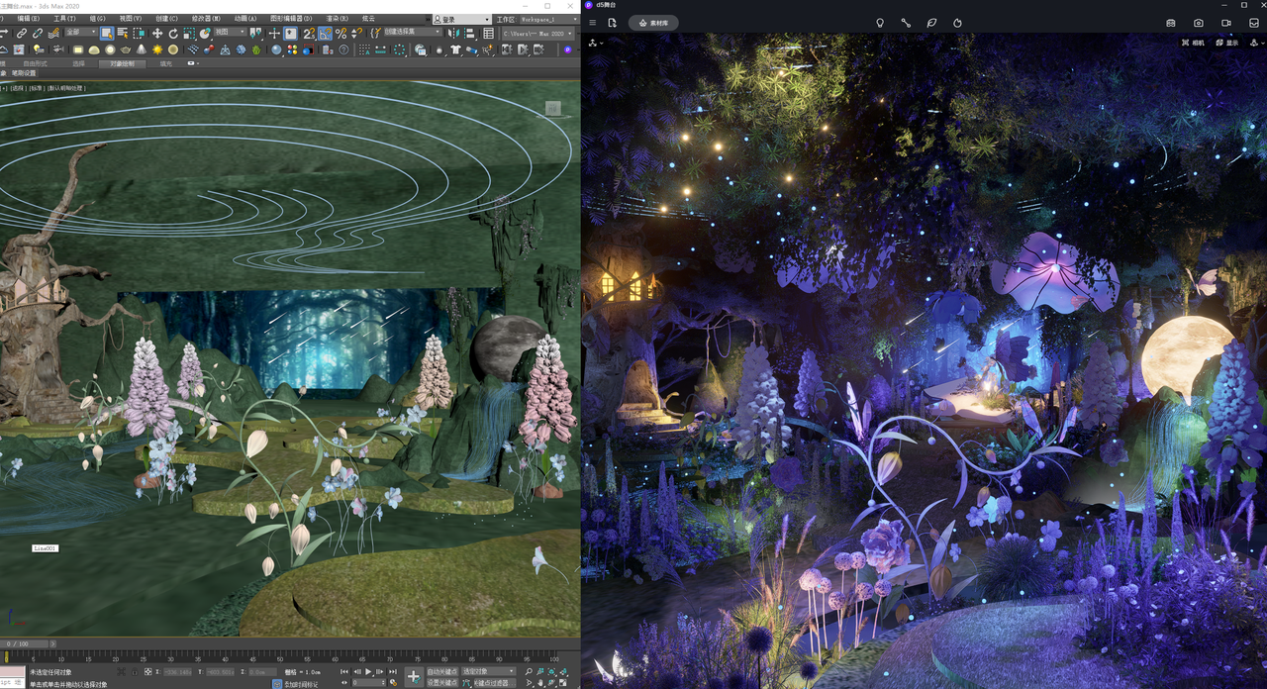Toggle the angle snap icon
The height and width of the screenshot is (689, 1267).
point(325,34)
